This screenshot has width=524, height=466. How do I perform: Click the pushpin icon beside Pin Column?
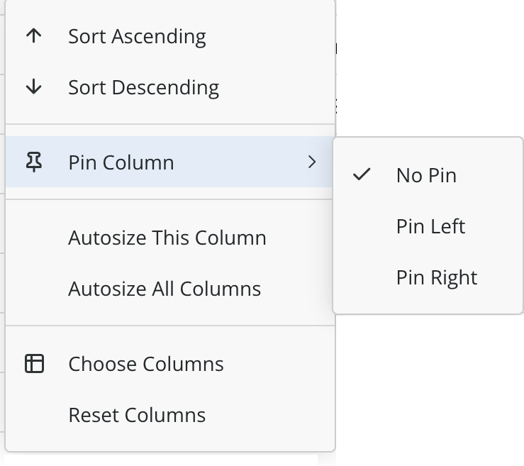34,162
